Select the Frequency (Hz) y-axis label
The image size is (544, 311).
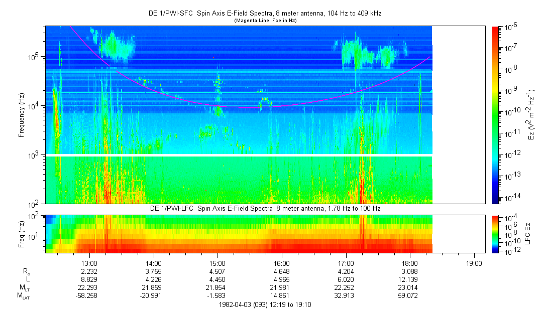tap(22, 114)
